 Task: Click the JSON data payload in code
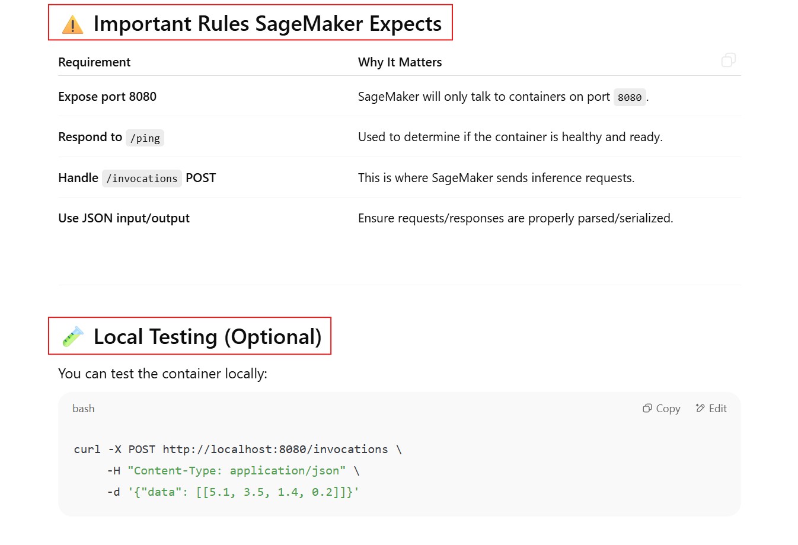[x=243, y=492]
